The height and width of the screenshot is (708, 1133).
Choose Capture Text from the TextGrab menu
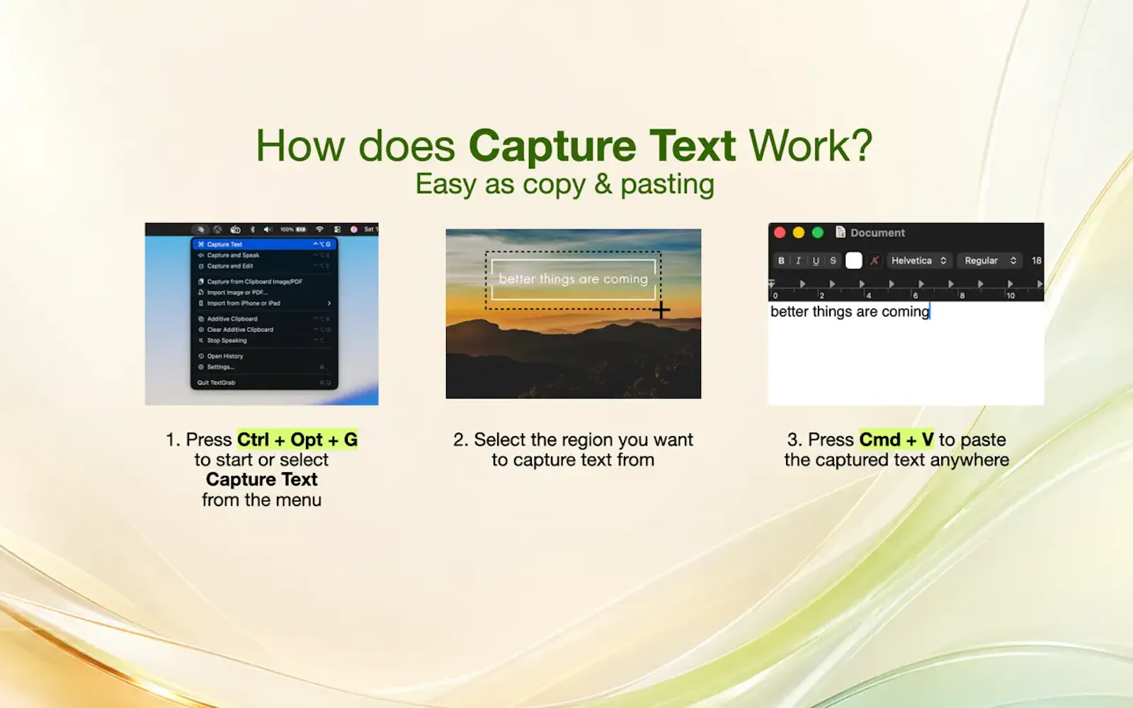[x=264, y=244]
